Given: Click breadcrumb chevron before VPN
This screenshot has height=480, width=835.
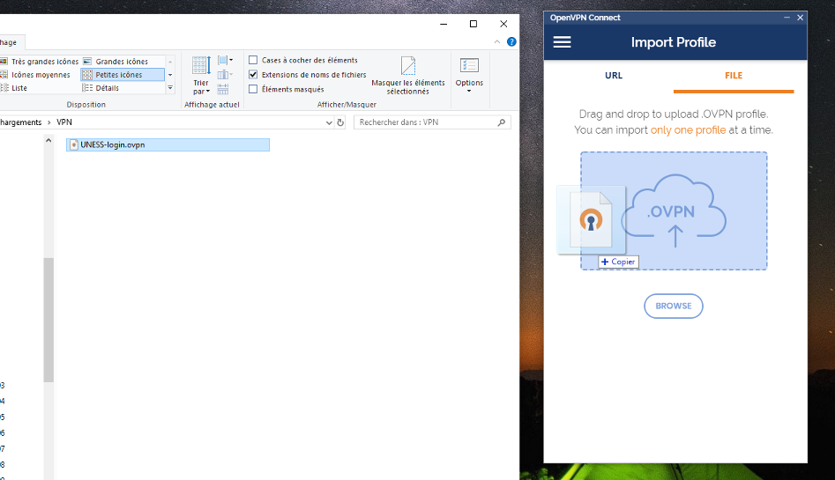Looking at the screenshot, I should tap(49, 122).
